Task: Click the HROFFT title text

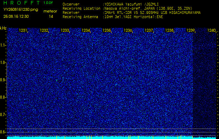Action: point(22,3)
